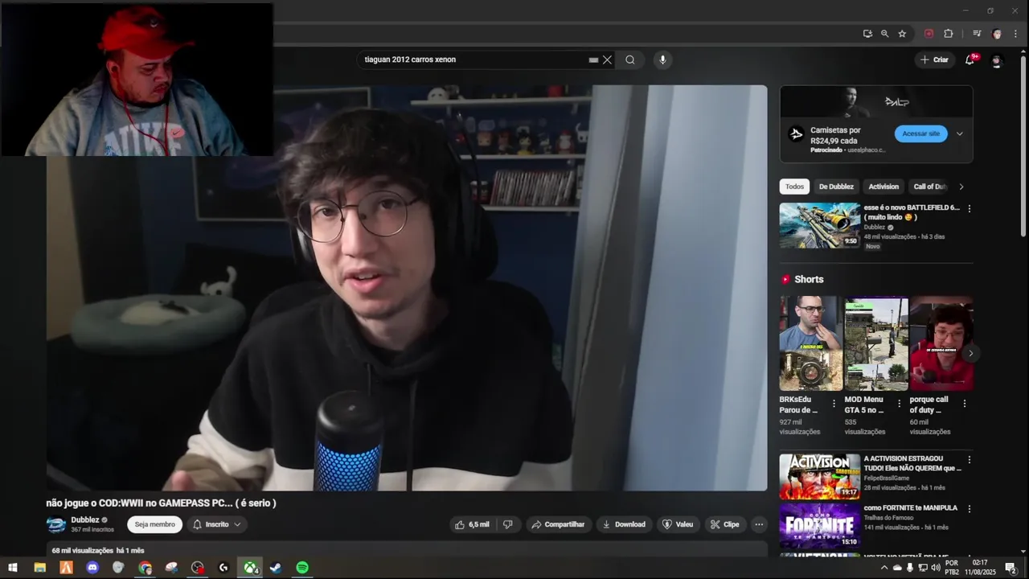Show hidden system tray icons
Image resolution: width=1029 pixels, height=579 pixels.
884,568
